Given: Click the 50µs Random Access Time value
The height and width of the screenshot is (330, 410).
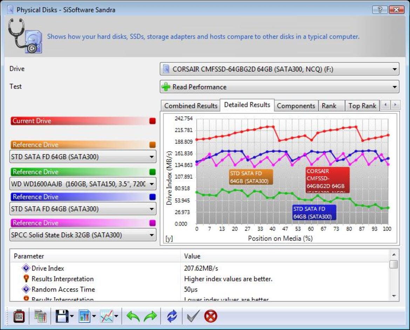Looking at the screenshot, I should pos(191,289).
